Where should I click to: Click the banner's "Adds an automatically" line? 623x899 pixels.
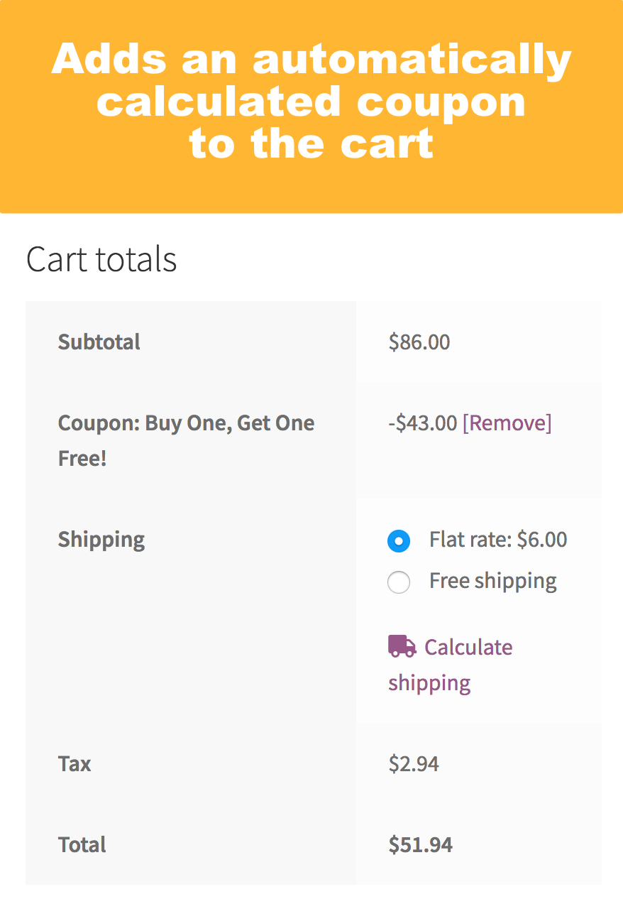311,60
